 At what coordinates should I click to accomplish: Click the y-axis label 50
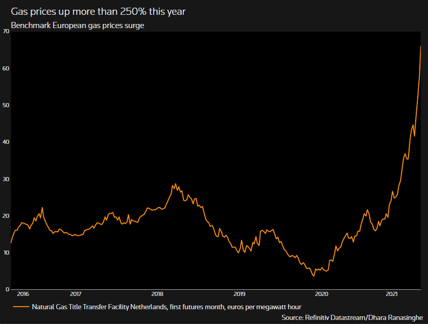tap(6, 105)
